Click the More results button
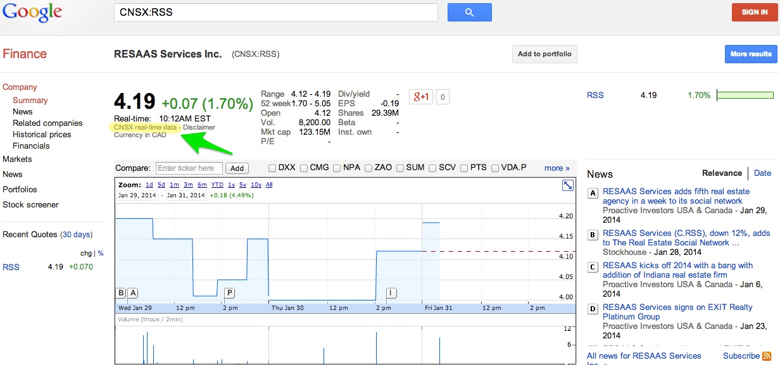This screenshot has height=365, width=780. point(750,54)
